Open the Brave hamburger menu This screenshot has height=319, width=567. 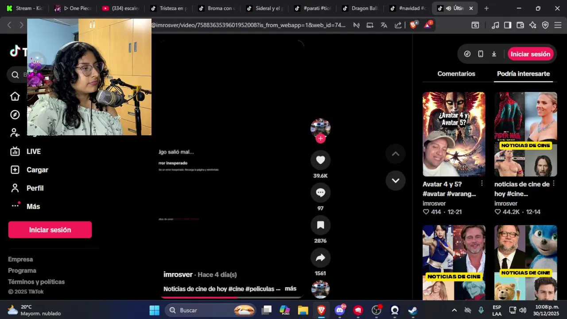558,25
